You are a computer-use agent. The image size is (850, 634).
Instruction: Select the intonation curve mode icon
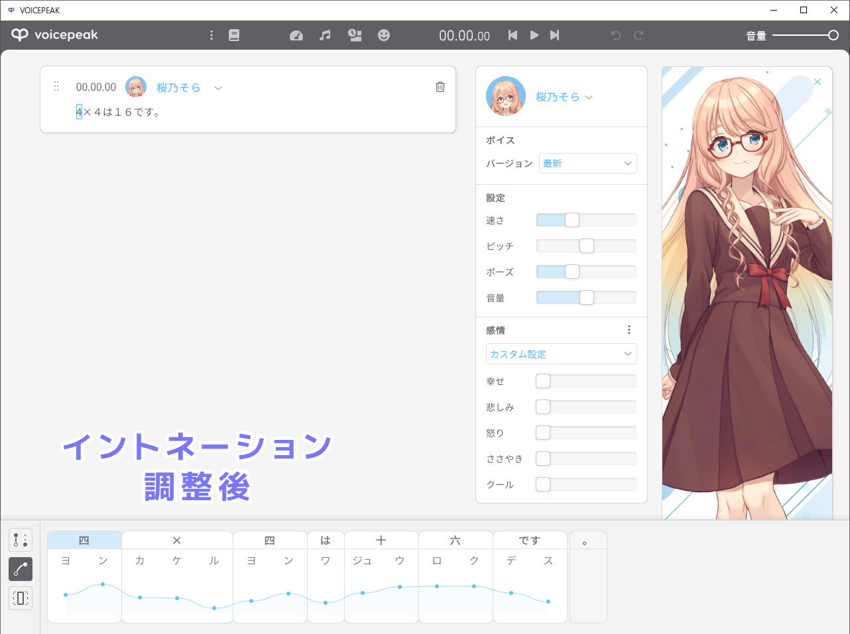pos(21,569)
